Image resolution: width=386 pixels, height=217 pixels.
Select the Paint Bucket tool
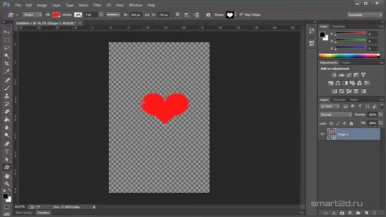pyautogui.click(x=7, y=119)
